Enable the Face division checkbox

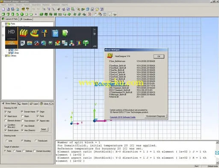22,120
